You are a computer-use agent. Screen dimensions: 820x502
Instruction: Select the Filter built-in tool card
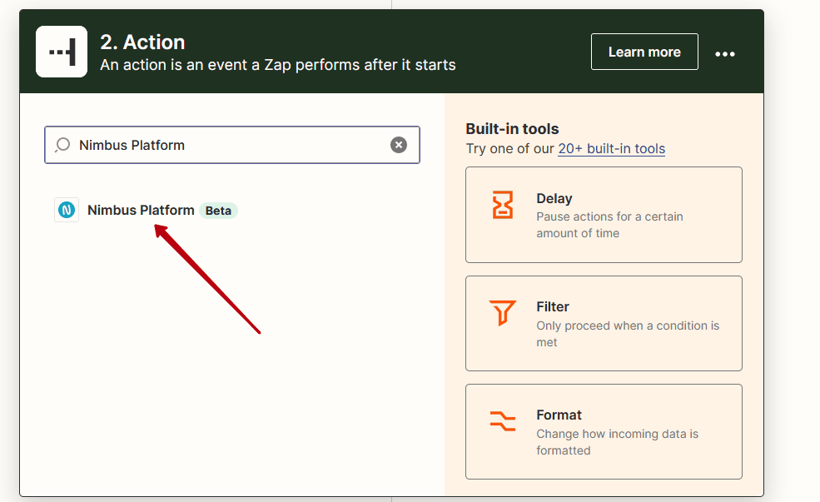[604, 323]
